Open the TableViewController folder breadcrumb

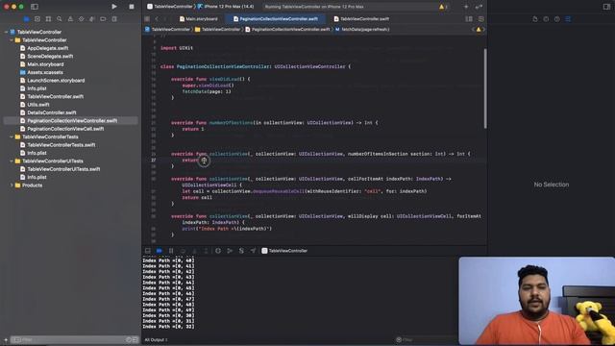(218, 30)
